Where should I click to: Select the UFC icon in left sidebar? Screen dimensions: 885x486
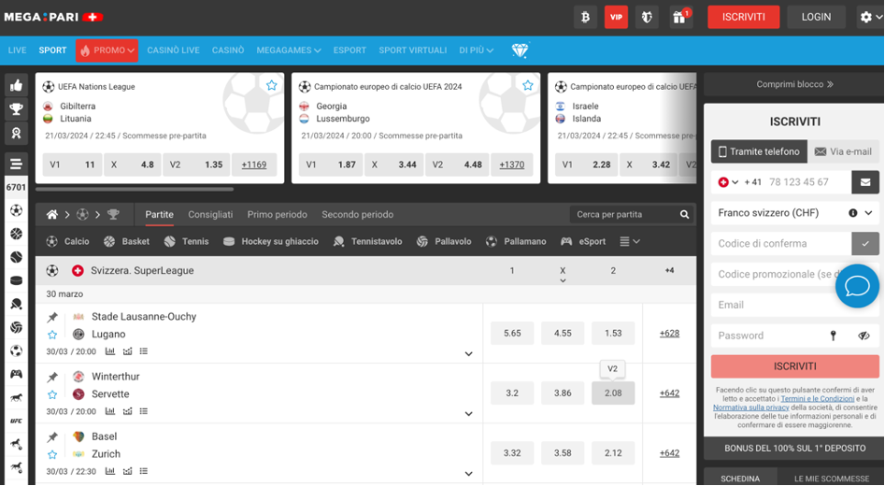pos(17,422)
